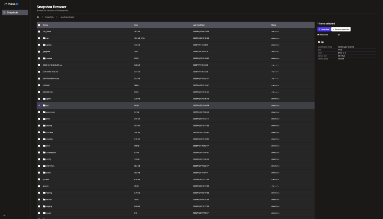The height and width of the screenshot is (219, 383).
Task: Check the LICENSE file checkbox
Action: (39, 85)
